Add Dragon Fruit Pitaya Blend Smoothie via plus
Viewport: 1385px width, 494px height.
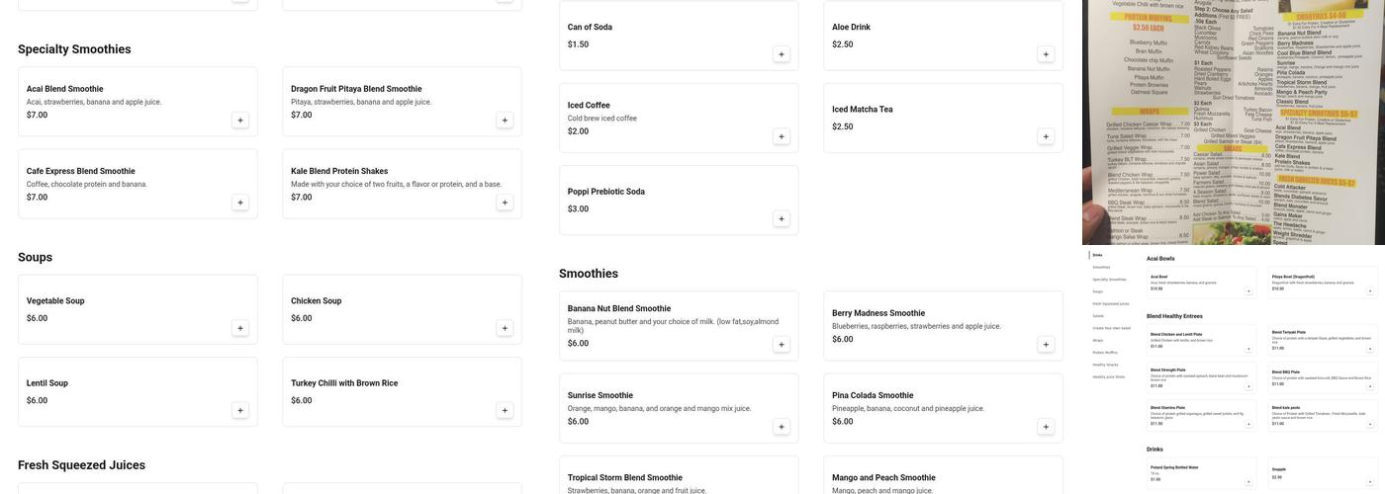click(505, 121)
